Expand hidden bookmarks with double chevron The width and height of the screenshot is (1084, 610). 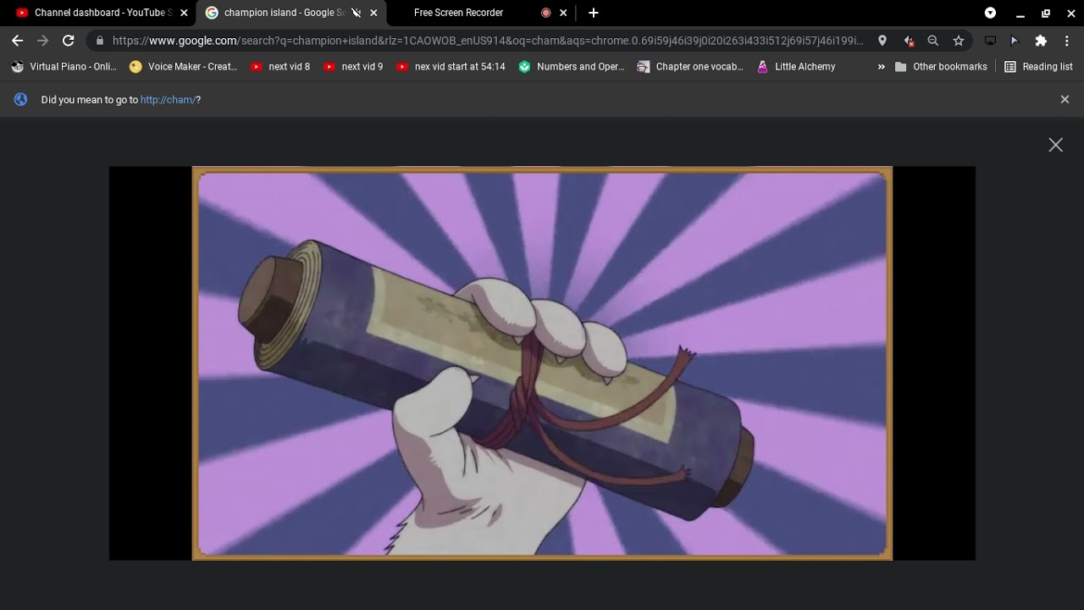pyautogui.click(x=881, y=66)
